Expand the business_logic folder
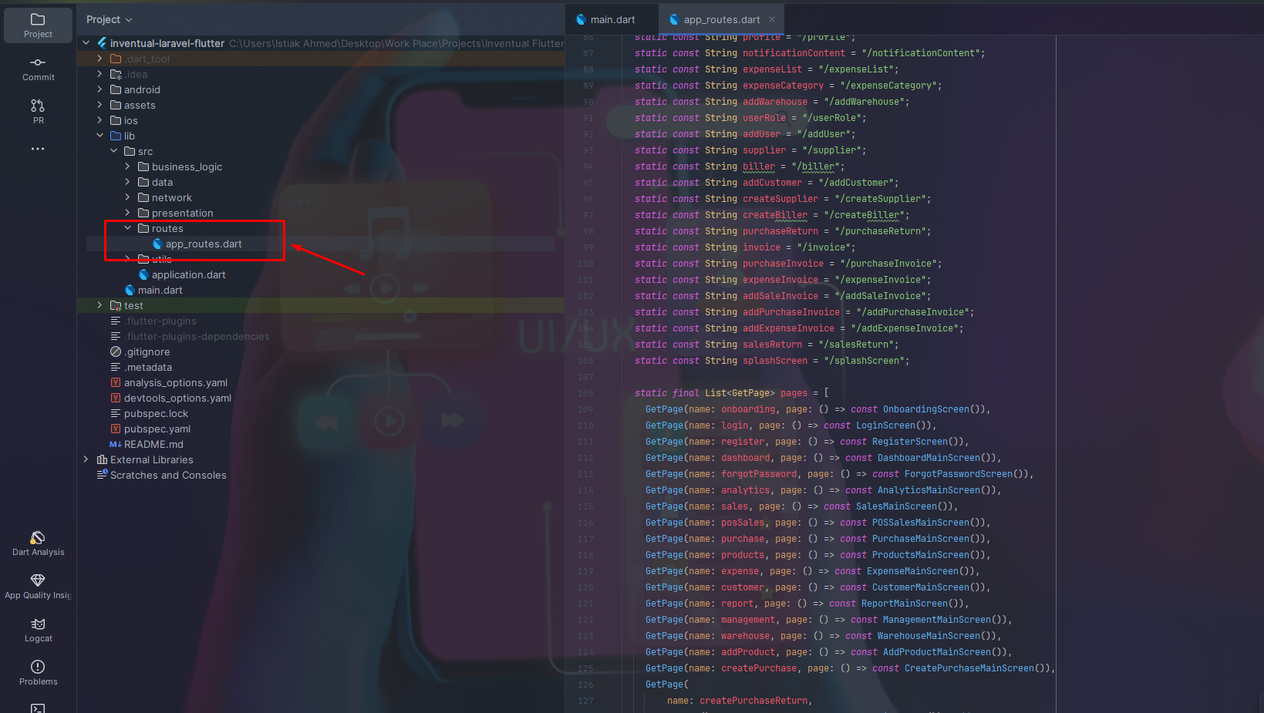This screenshot has height=713, width=1264. tap(128, 166)
